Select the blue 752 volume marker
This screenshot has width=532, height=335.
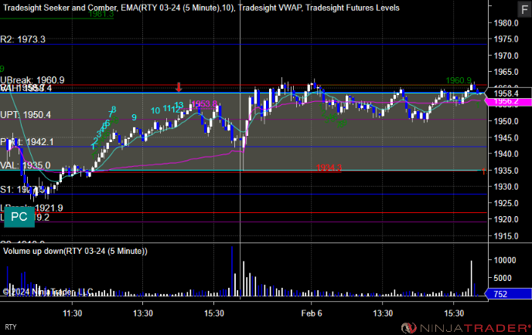pos(509,294)
